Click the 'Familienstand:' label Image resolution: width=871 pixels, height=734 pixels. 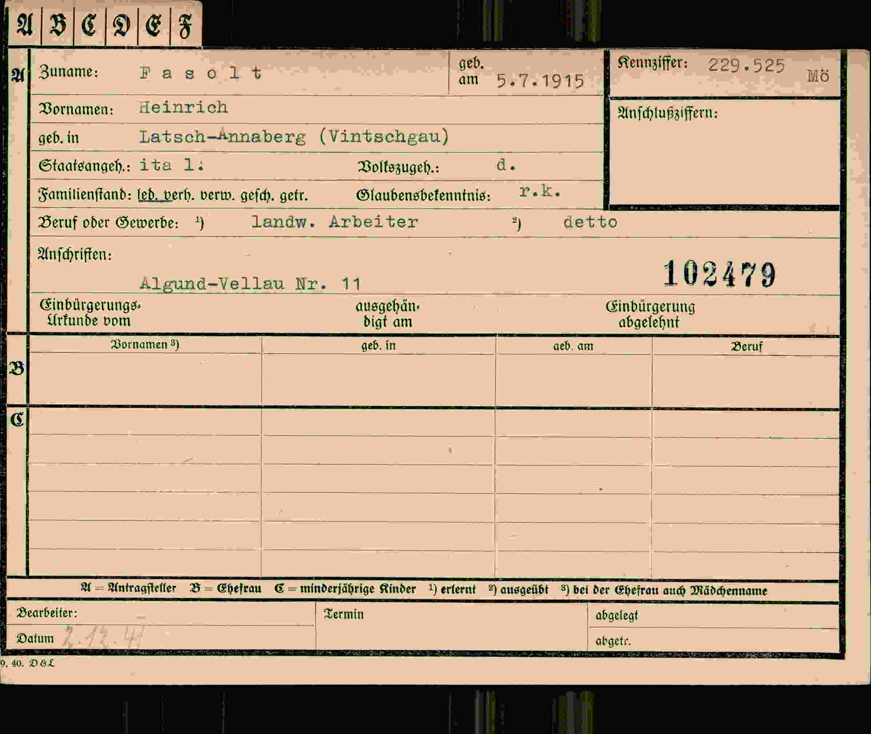[x=85, y=194]
